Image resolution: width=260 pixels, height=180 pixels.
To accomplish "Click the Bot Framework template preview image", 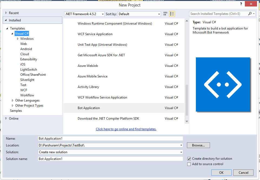I will coord(223,84).
